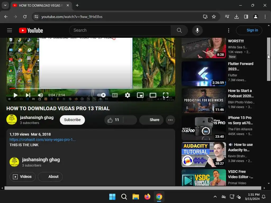Click the address bar URL
Image resolution: width=271 pixels, height=203 pixels.
[x=72, y=17]
